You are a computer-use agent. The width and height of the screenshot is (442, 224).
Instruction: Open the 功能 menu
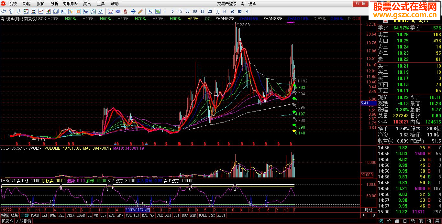coord(27,4)
